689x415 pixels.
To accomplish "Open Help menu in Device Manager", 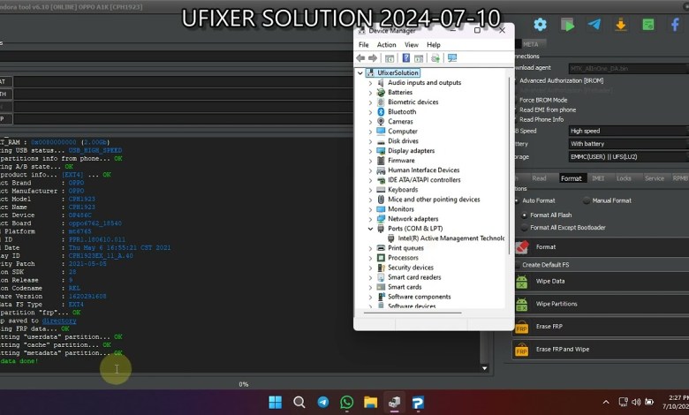I will pos(433,45).
